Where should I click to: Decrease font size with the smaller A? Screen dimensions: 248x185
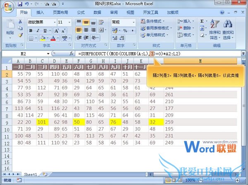pos(63,31)
